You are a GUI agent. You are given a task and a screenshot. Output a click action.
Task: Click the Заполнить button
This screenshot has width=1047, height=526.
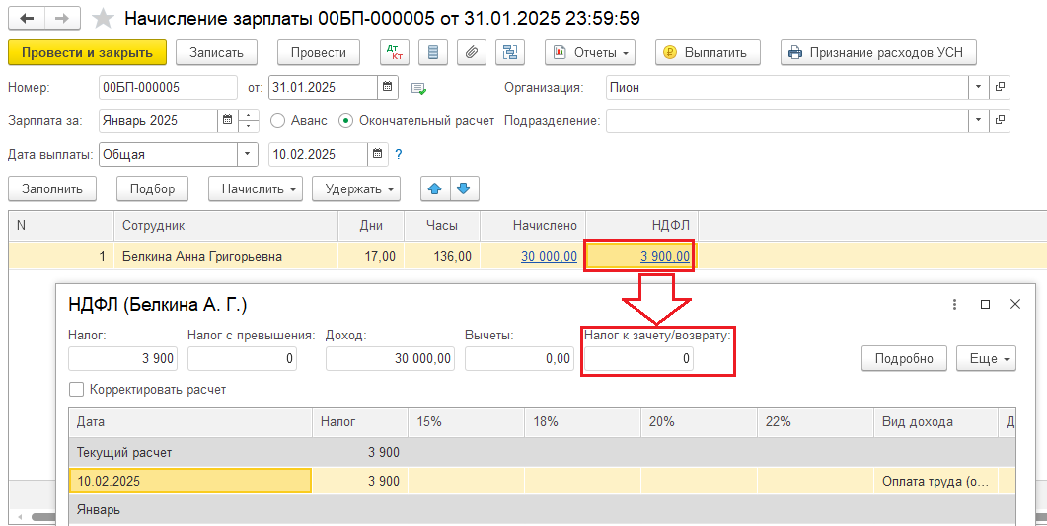pyautogui.click(x=52, y=188)
